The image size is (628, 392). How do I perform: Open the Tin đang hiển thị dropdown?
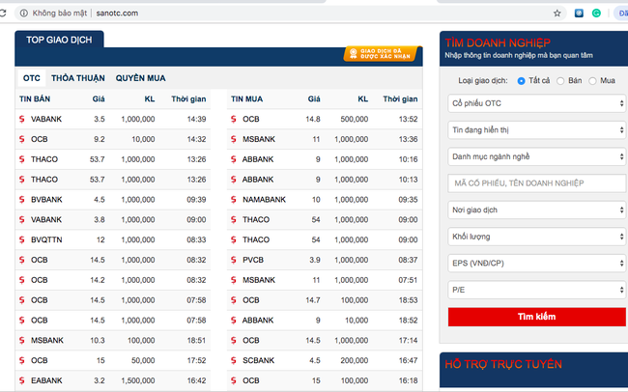[536, 129]
